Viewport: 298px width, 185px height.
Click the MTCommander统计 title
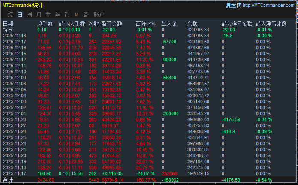(x=23, y=5)
